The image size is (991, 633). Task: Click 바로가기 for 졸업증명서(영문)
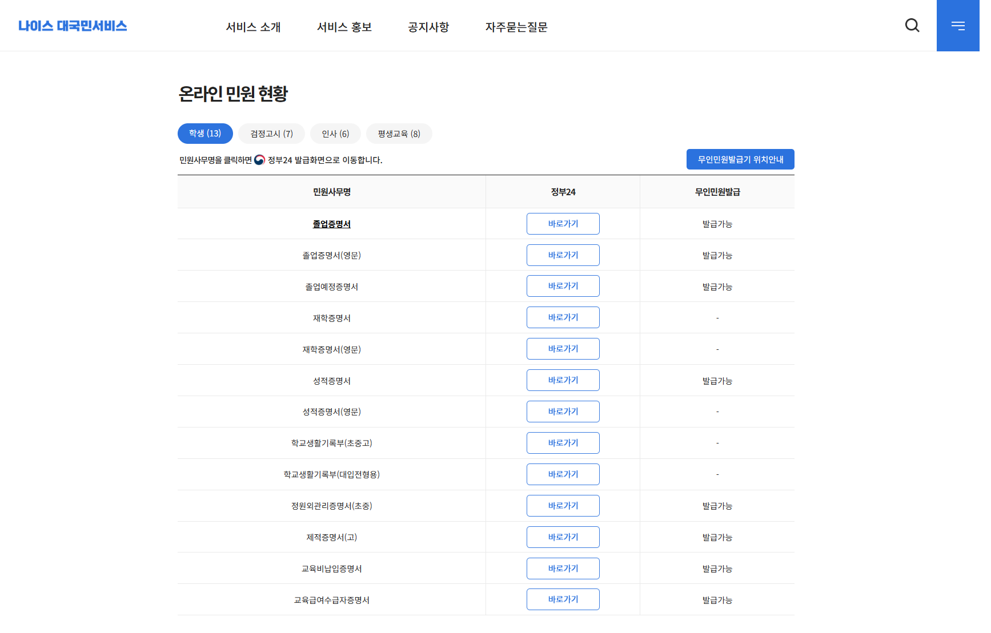point(563,255)
